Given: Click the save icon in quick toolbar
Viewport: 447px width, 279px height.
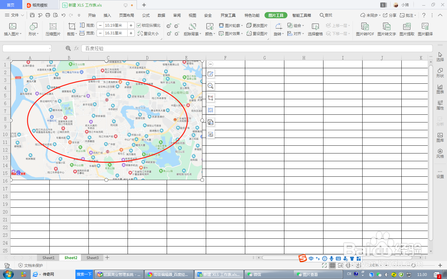Looking at the screenshot, I should click(x=32, y=15).
